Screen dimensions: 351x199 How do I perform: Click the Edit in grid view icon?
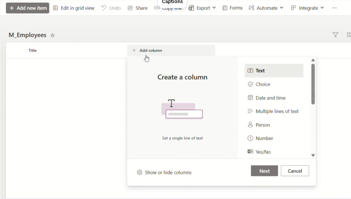tap(56, 8)
